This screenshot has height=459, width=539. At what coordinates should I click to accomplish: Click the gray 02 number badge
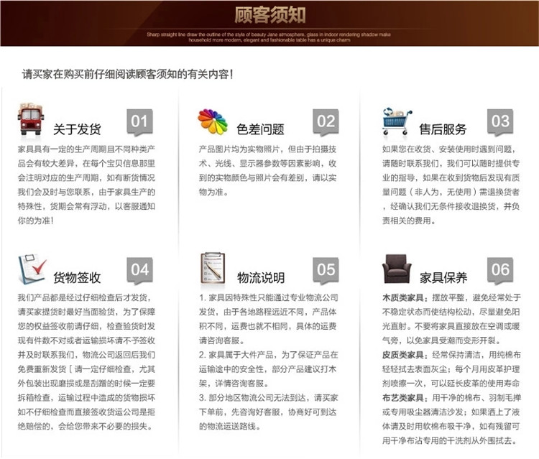pyautogui.click(x=326, y=122)
